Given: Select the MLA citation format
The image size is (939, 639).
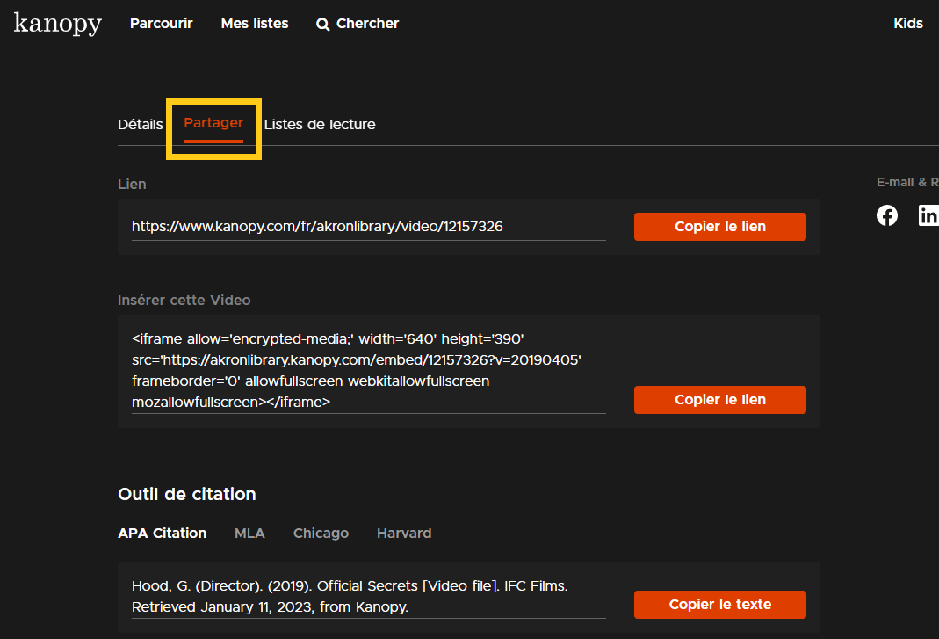Looking at the screenshot, I should 249,533.
